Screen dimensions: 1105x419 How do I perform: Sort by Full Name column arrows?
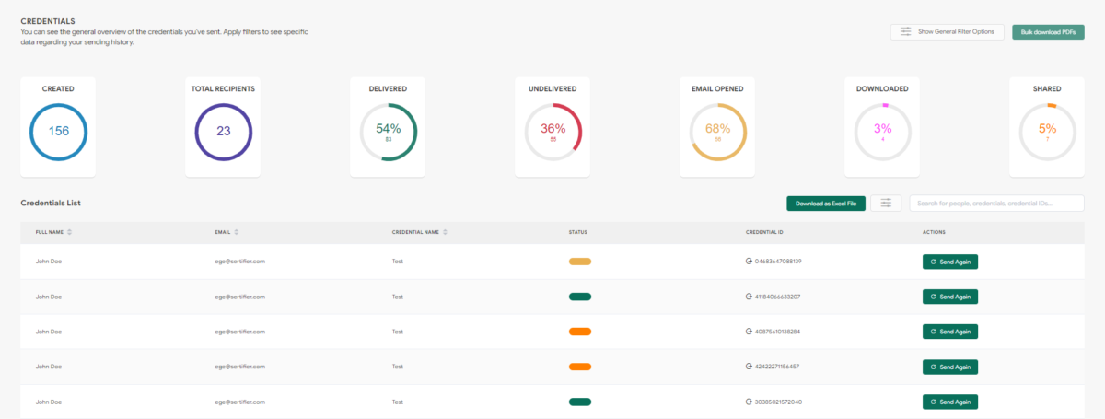[70, 232]
